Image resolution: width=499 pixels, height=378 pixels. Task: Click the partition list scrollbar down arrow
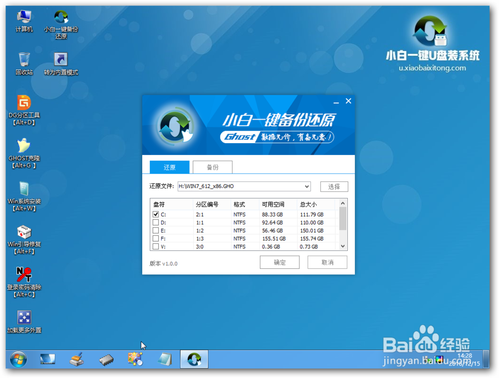(x=342, y=246)
